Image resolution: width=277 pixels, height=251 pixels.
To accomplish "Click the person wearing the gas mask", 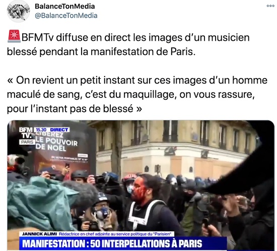I will [101, 212].
